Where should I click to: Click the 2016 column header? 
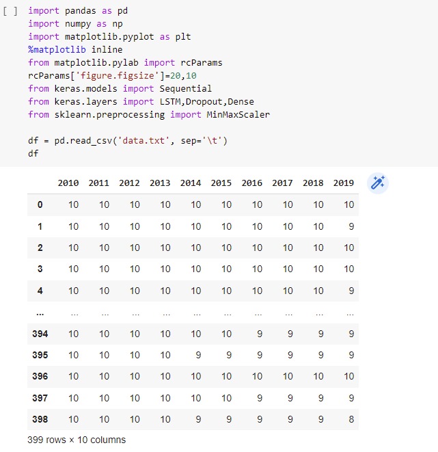click(251, 183)
